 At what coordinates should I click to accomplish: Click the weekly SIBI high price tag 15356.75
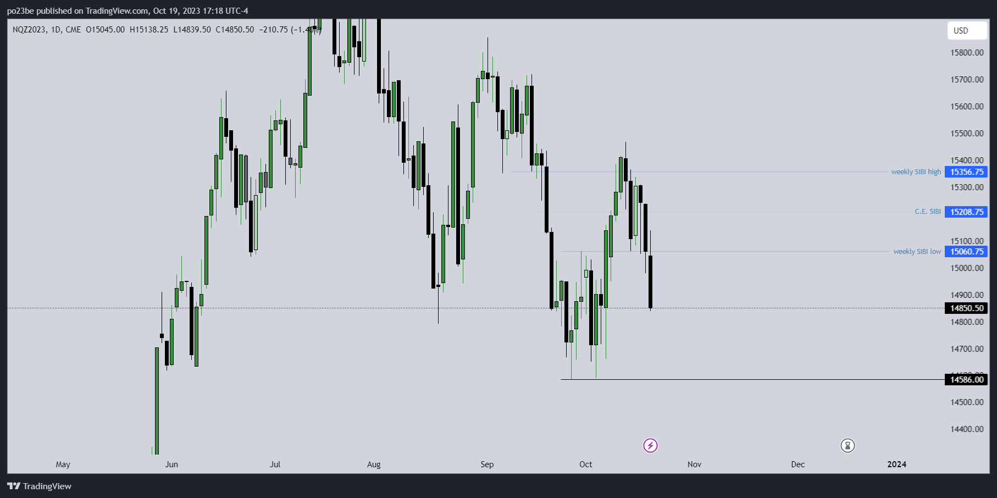(966, 172)
